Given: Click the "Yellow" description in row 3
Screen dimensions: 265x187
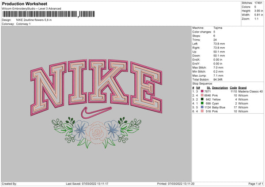Looking at the screenshot, I should pos(216,99).
